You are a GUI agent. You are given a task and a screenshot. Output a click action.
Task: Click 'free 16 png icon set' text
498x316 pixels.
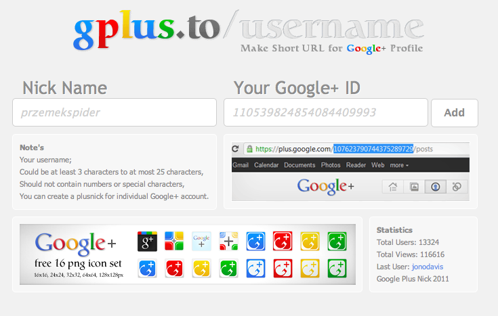(x=78, y=263)
